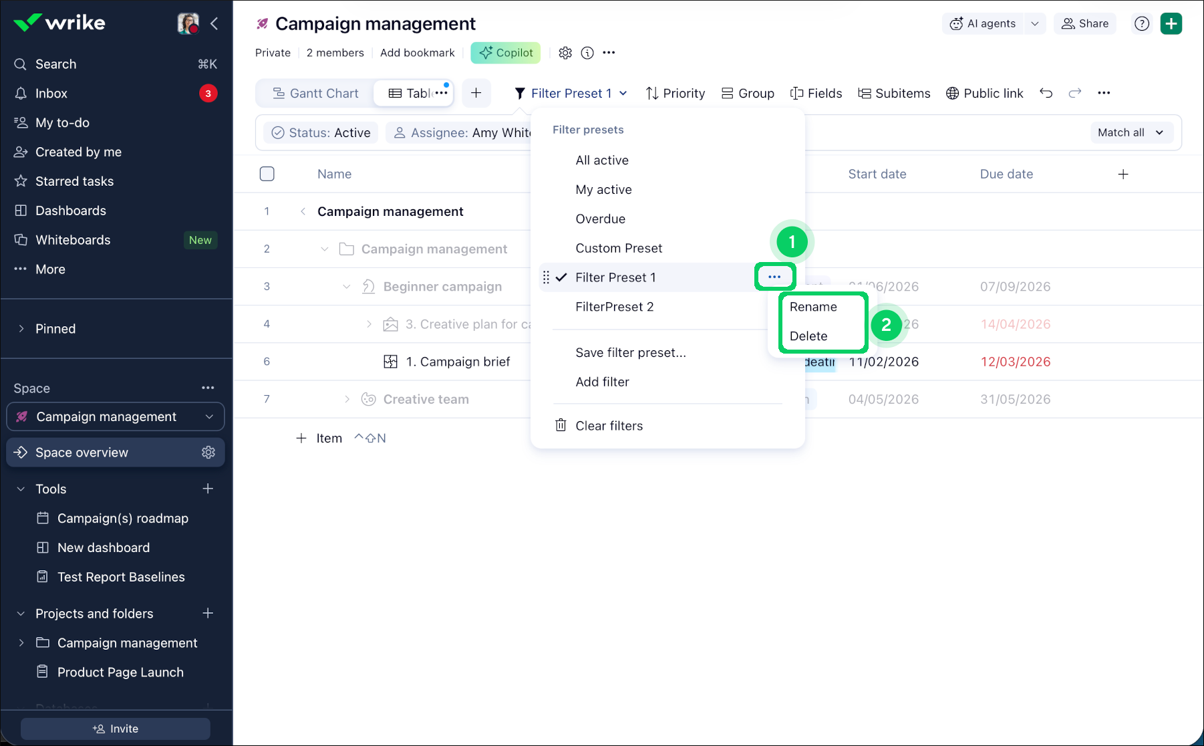The height and width of the screenshot is (746, 1204).
Task: Collapse the left sidebar arrow
Action: (x=214, y=23)
